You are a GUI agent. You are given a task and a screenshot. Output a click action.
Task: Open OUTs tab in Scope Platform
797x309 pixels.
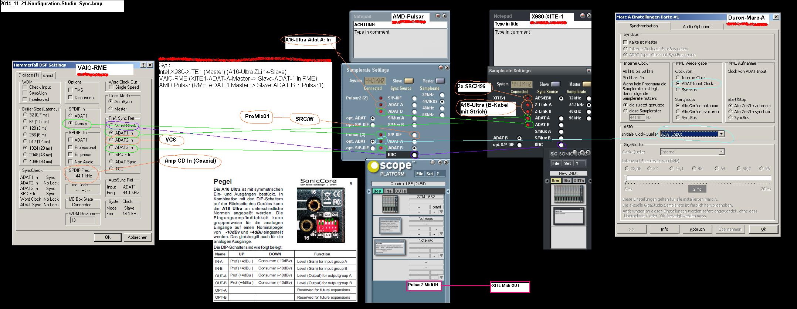pyautogui.click(x=400, y=191)
